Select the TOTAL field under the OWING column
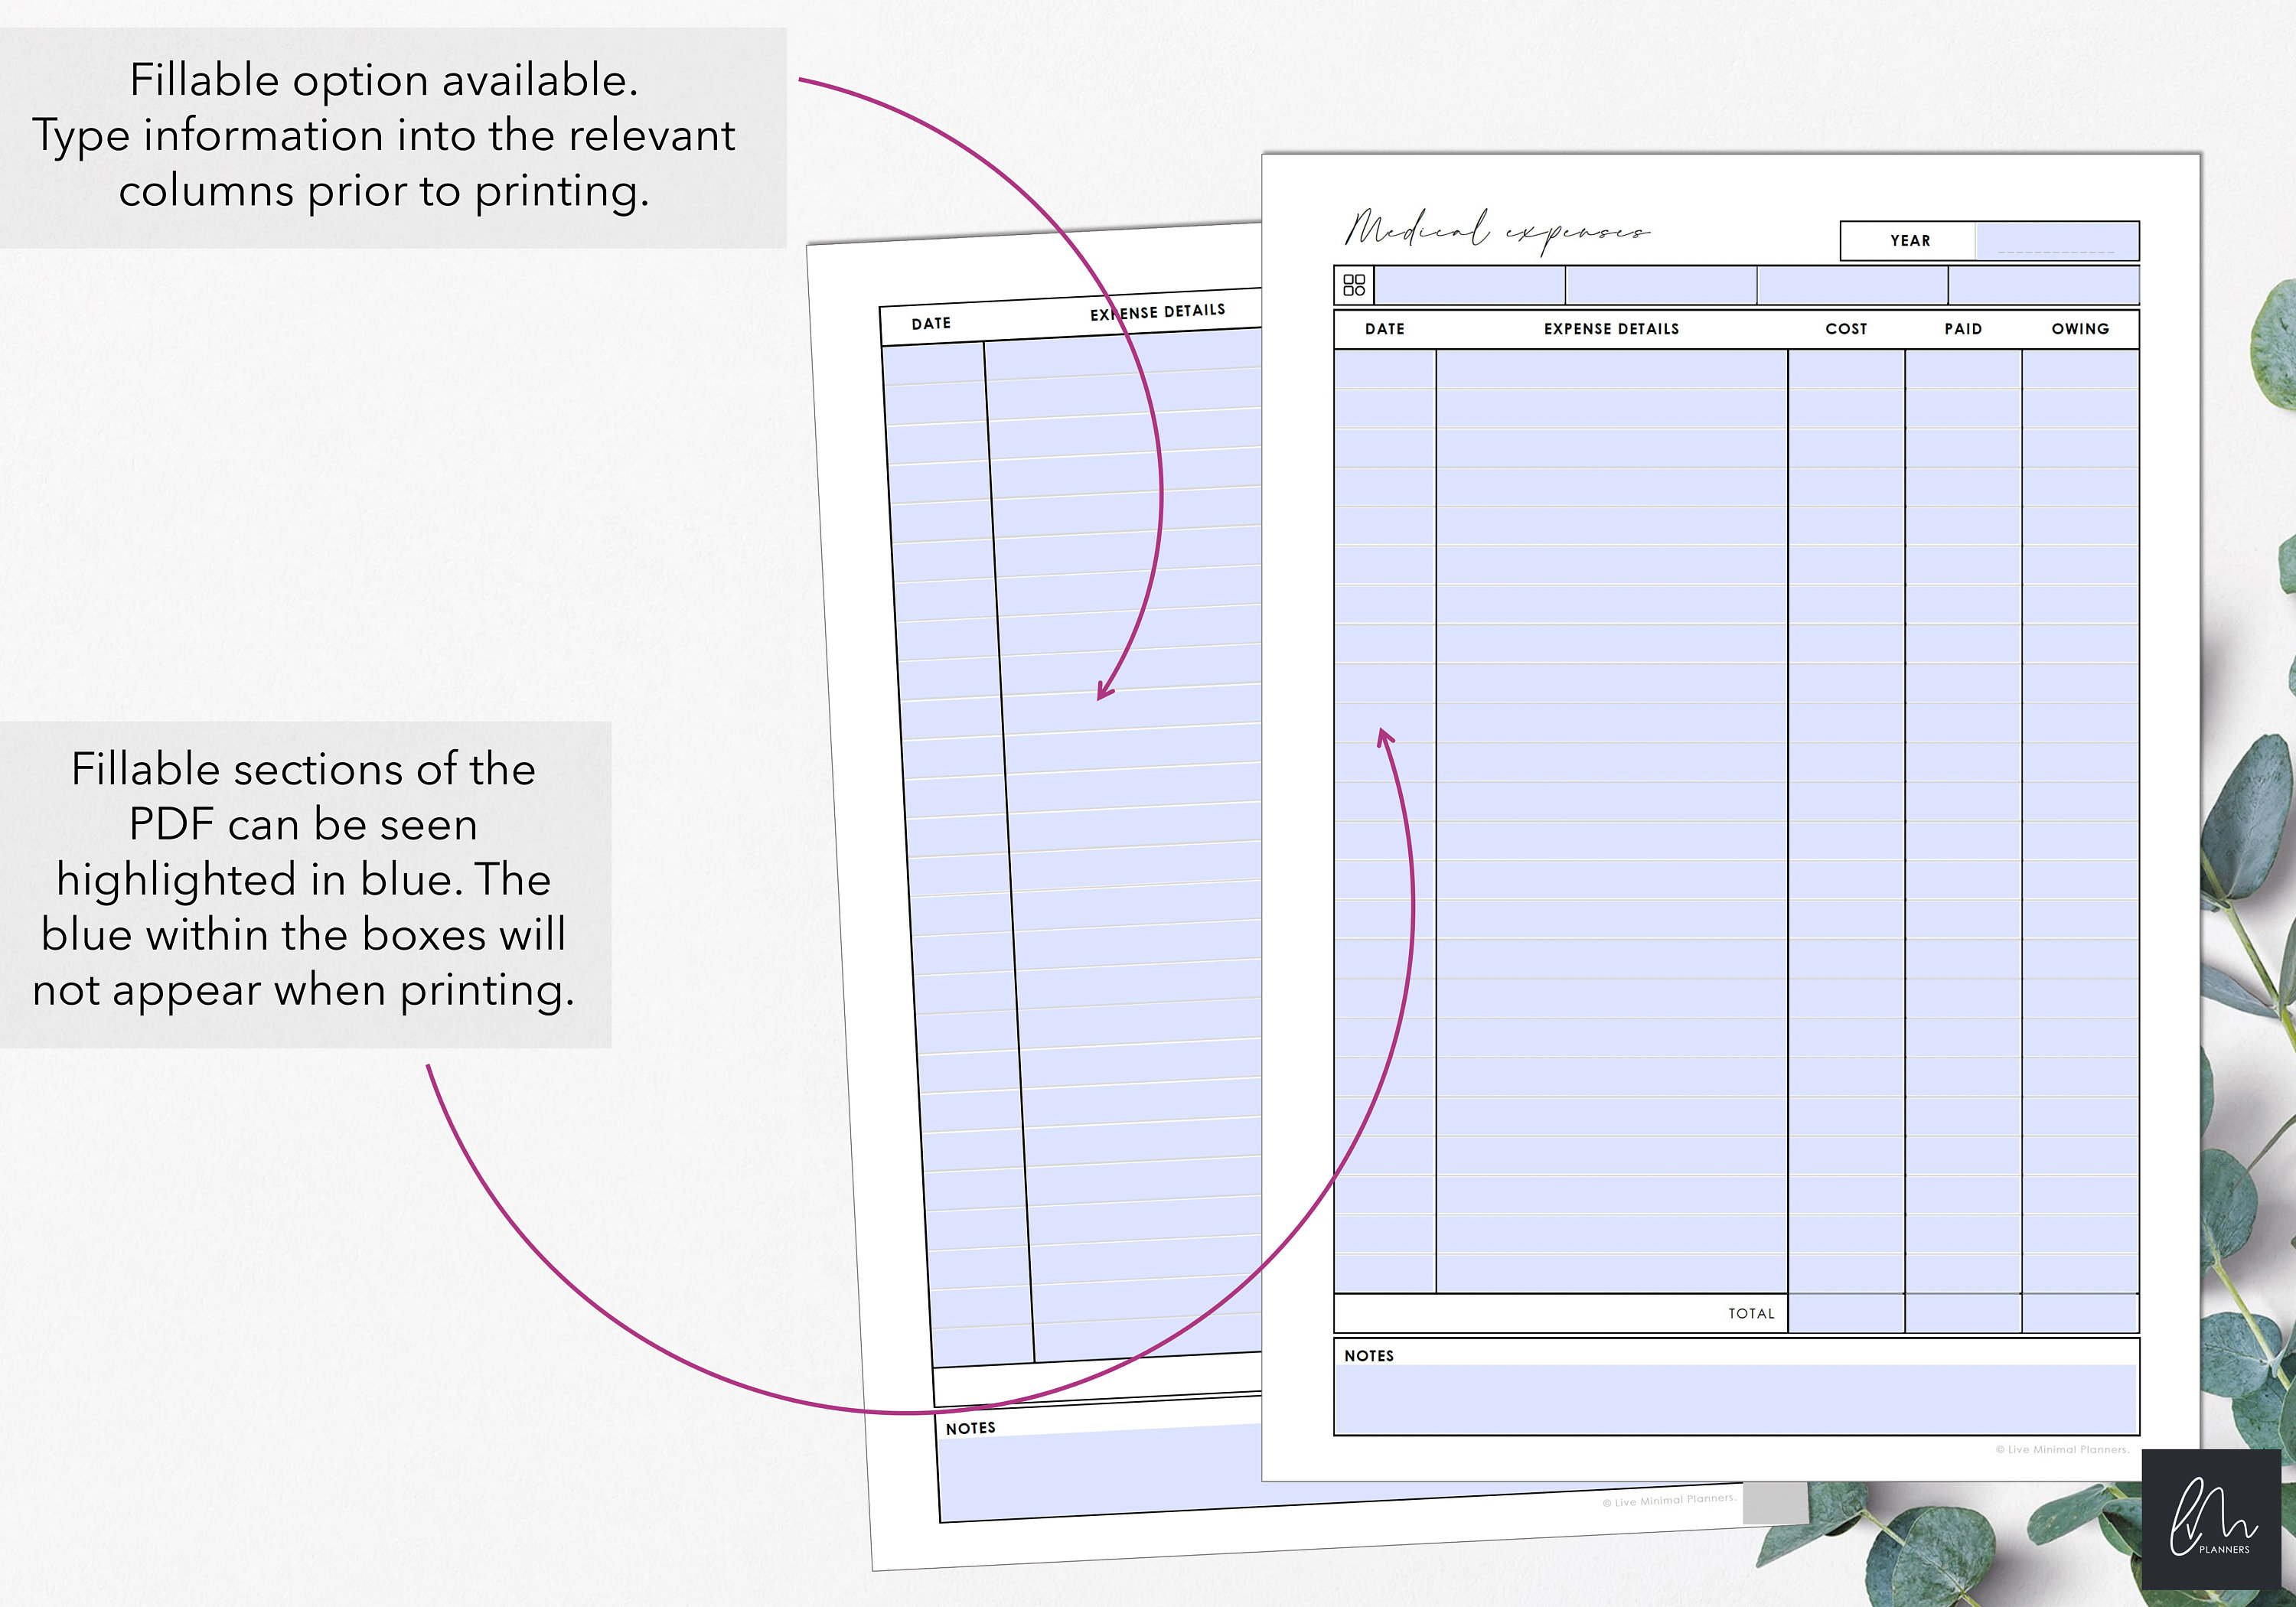This screenshot has height=1607, width=2296. [x=2080, y=1313]
